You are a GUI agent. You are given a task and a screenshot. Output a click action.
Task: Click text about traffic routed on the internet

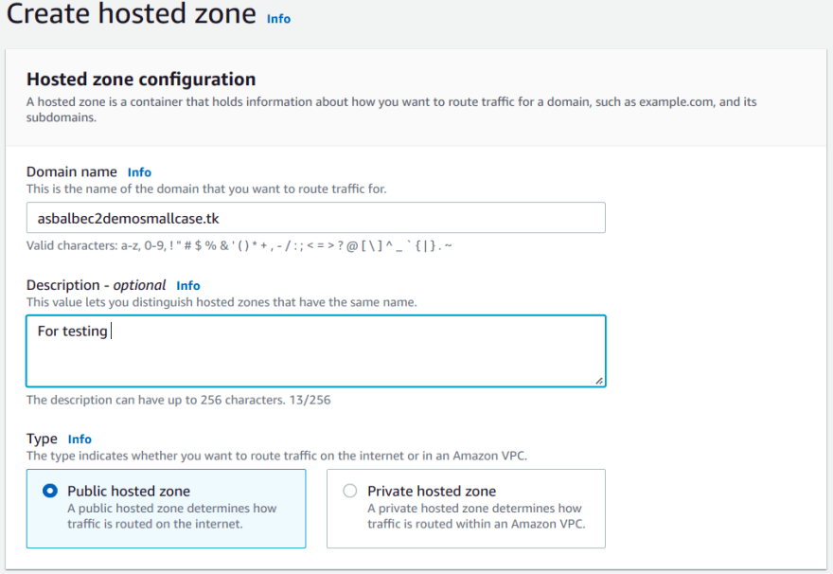pos(171,516)
